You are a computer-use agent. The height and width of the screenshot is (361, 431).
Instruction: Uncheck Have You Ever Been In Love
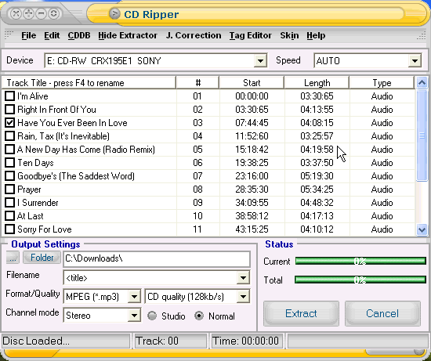10,123
